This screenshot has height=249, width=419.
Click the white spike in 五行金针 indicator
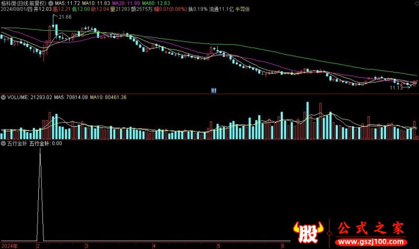tap(40, 194)
